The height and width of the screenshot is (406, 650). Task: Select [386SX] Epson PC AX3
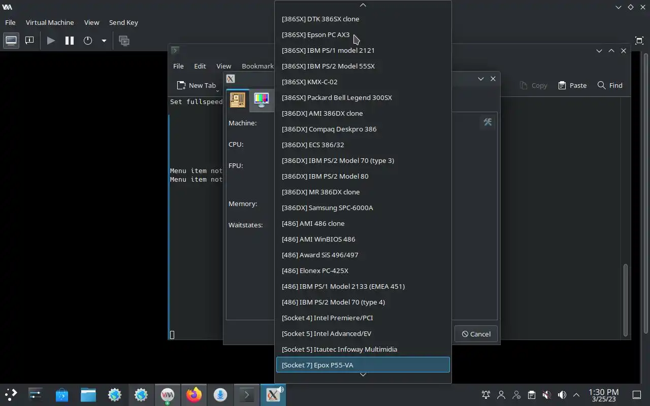click(x=363, y=35)
